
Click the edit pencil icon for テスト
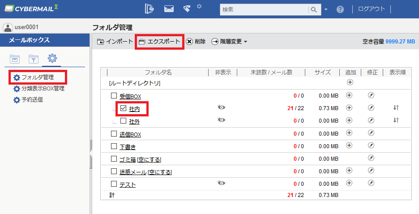click(371, 183)
